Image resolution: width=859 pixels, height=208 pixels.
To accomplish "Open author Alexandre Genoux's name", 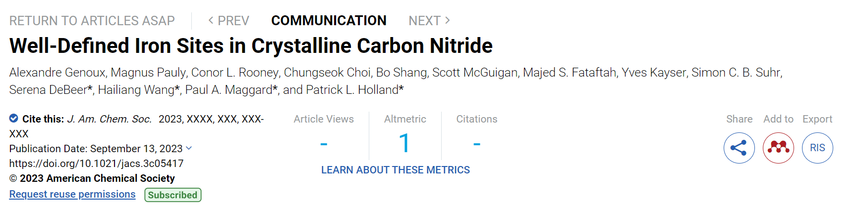I will tap(57, 73).
